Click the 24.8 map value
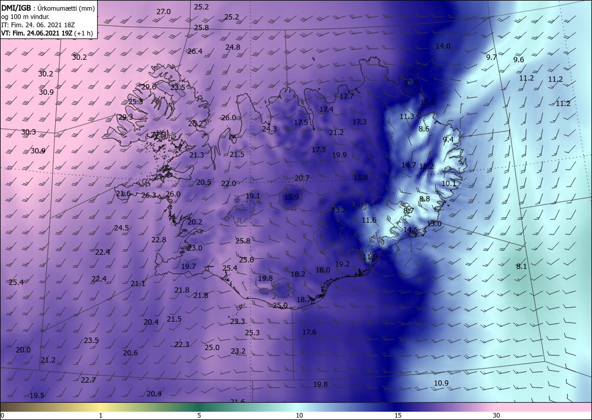592x420 pixels. 233,47
